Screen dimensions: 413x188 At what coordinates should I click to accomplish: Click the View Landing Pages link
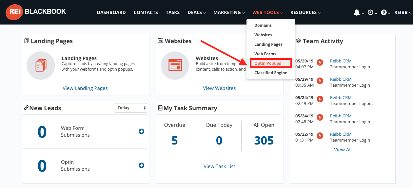pyautogui.click(x=85, y=88)
